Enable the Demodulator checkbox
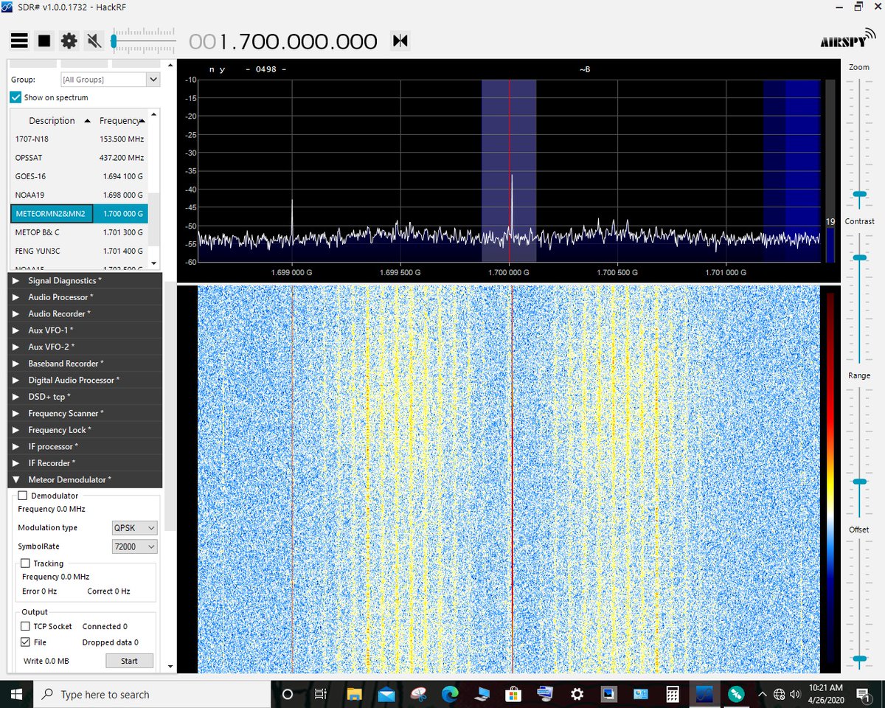885x708 pixels. tap(22, 496)
